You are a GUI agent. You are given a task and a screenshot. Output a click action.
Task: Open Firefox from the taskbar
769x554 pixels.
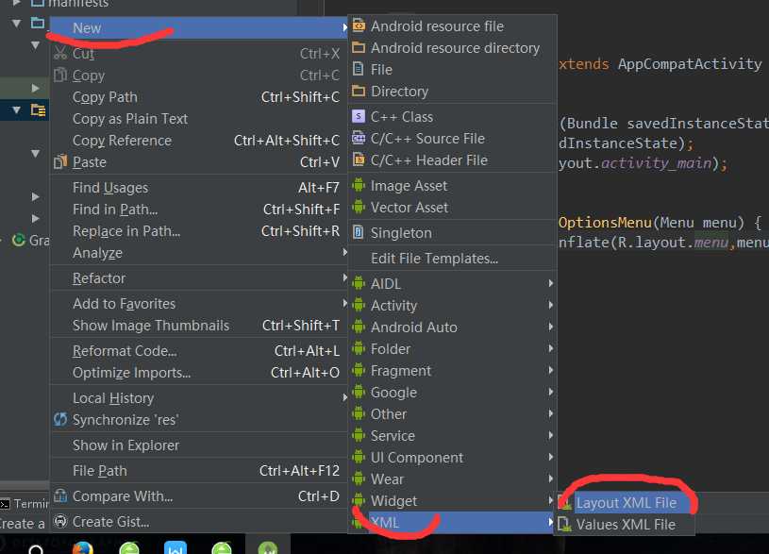click(82, 548)
